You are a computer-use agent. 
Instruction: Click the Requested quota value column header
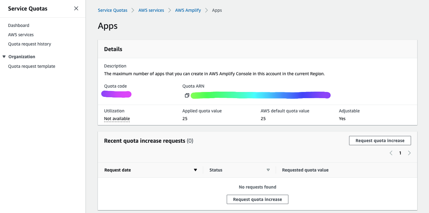305,170
